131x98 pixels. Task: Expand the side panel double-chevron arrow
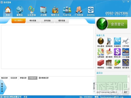point(94,91)
